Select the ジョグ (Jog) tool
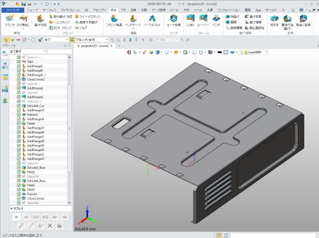Viewport: 319px width, 238px height. click(x=81, y=28)
